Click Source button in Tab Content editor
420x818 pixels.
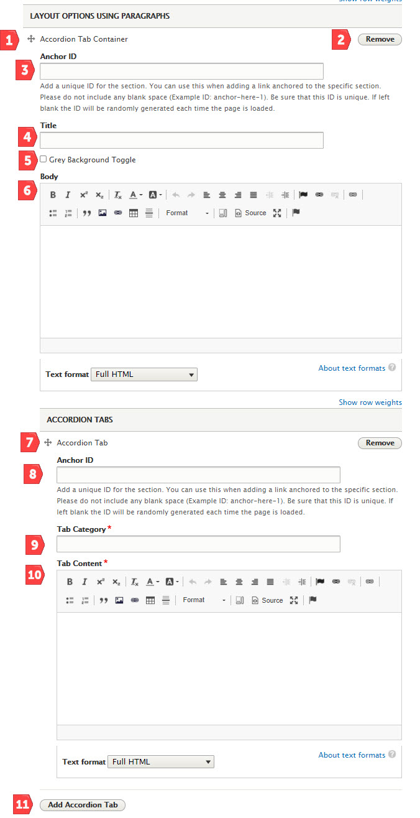267,600
